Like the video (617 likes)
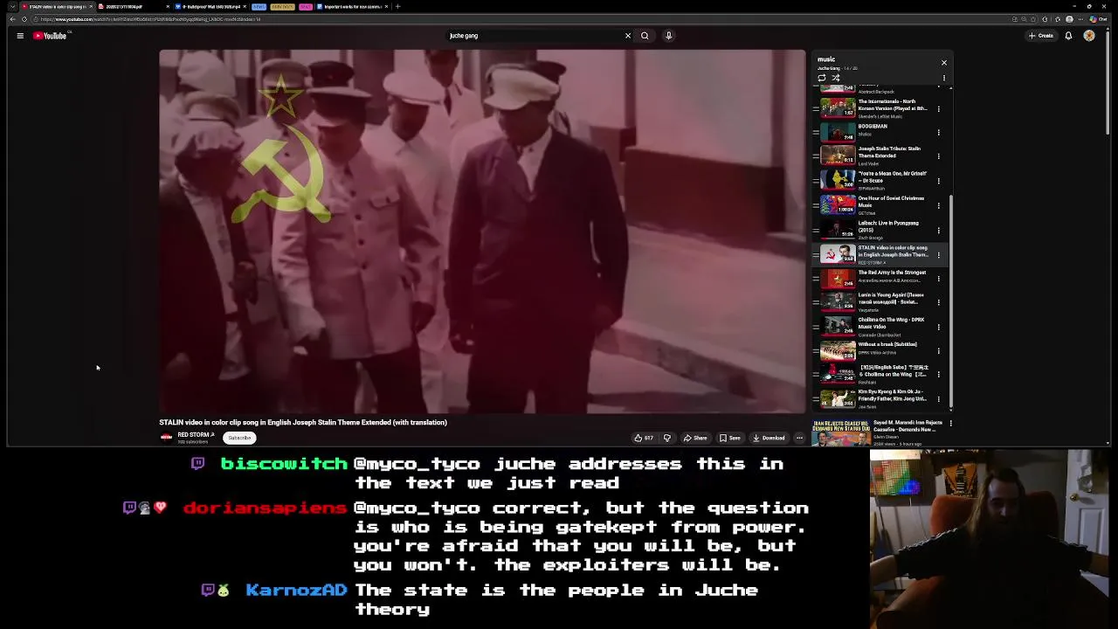Image resolution: width=1118 pixels, height=629 pixels. (x=644, y=438)
